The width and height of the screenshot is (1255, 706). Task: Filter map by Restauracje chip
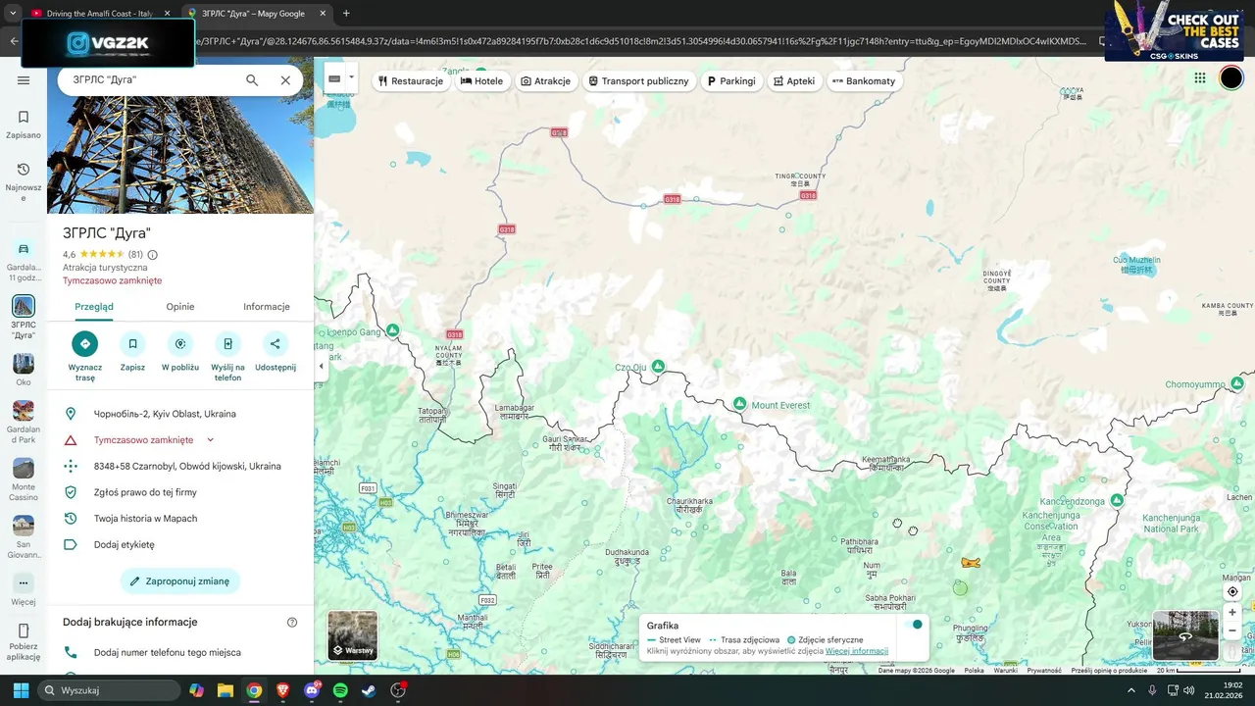411,80
